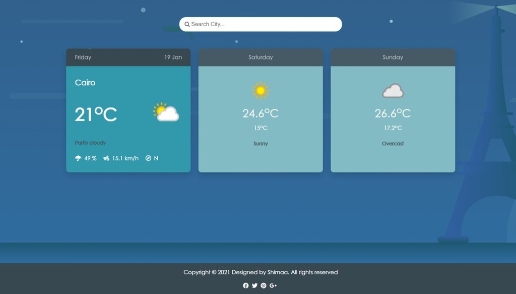Focus the Search City input field
This screenshot has width=516, height=294.
[262, 24]
